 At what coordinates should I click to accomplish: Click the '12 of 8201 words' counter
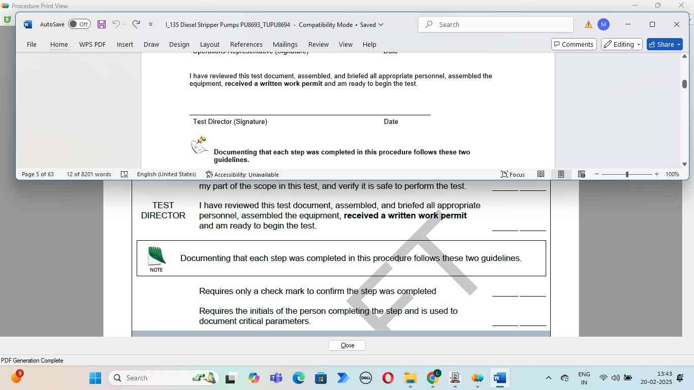coord(89,174)
